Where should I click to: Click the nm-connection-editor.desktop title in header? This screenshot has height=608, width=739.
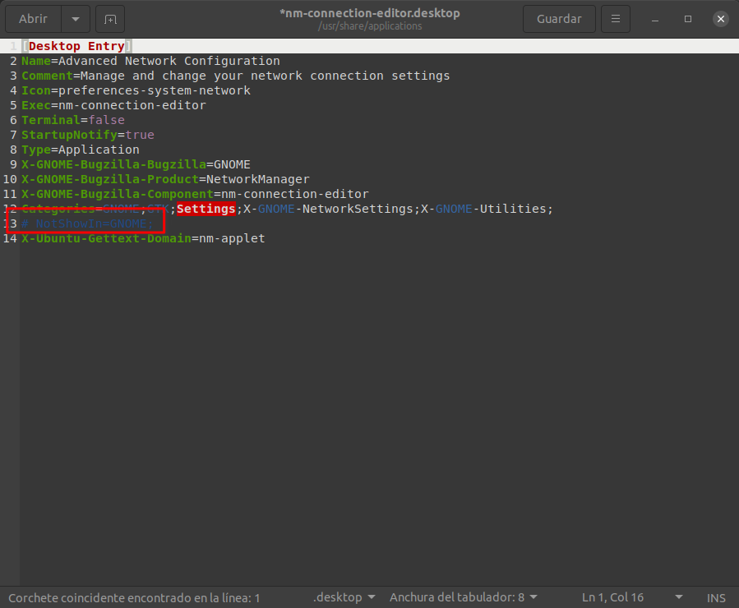(x=369, y=13)
